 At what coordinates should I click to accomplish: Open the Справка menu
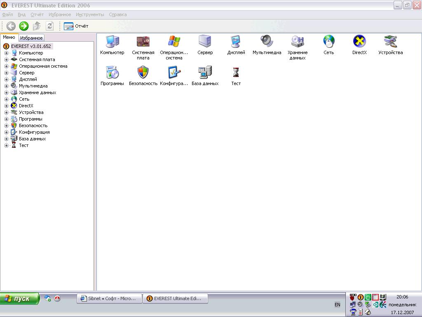click(117, 14)
